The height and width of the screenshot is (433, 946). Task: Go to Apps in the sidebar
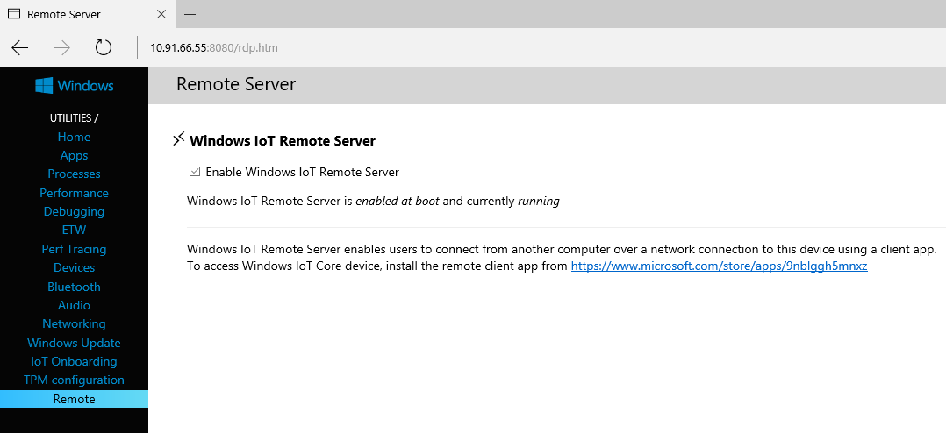pyautogui.click(x=74, y=155)
